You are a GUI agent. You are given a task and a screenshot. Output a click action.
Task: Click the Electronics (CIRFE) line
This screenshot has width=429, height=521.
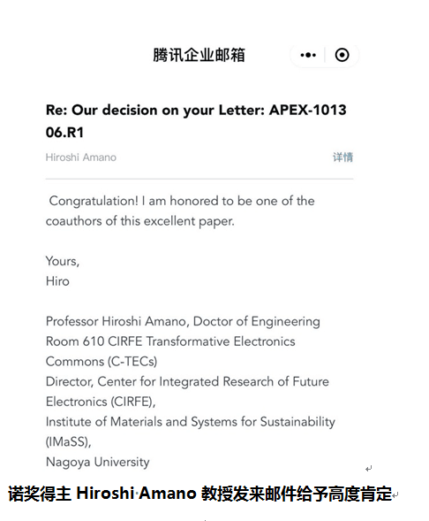coord(101,402)
